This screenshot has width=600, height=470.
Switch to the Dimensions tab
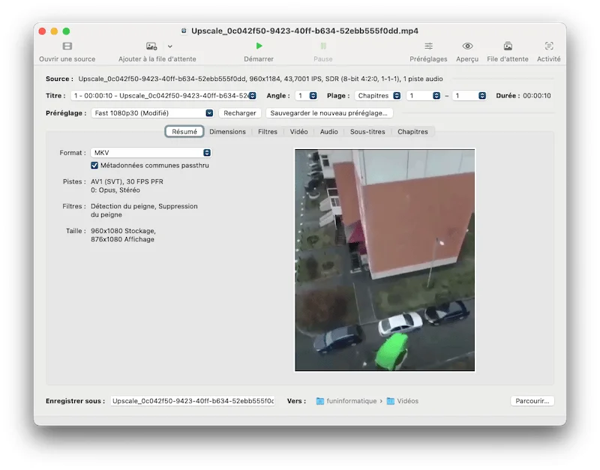[226, 131]
